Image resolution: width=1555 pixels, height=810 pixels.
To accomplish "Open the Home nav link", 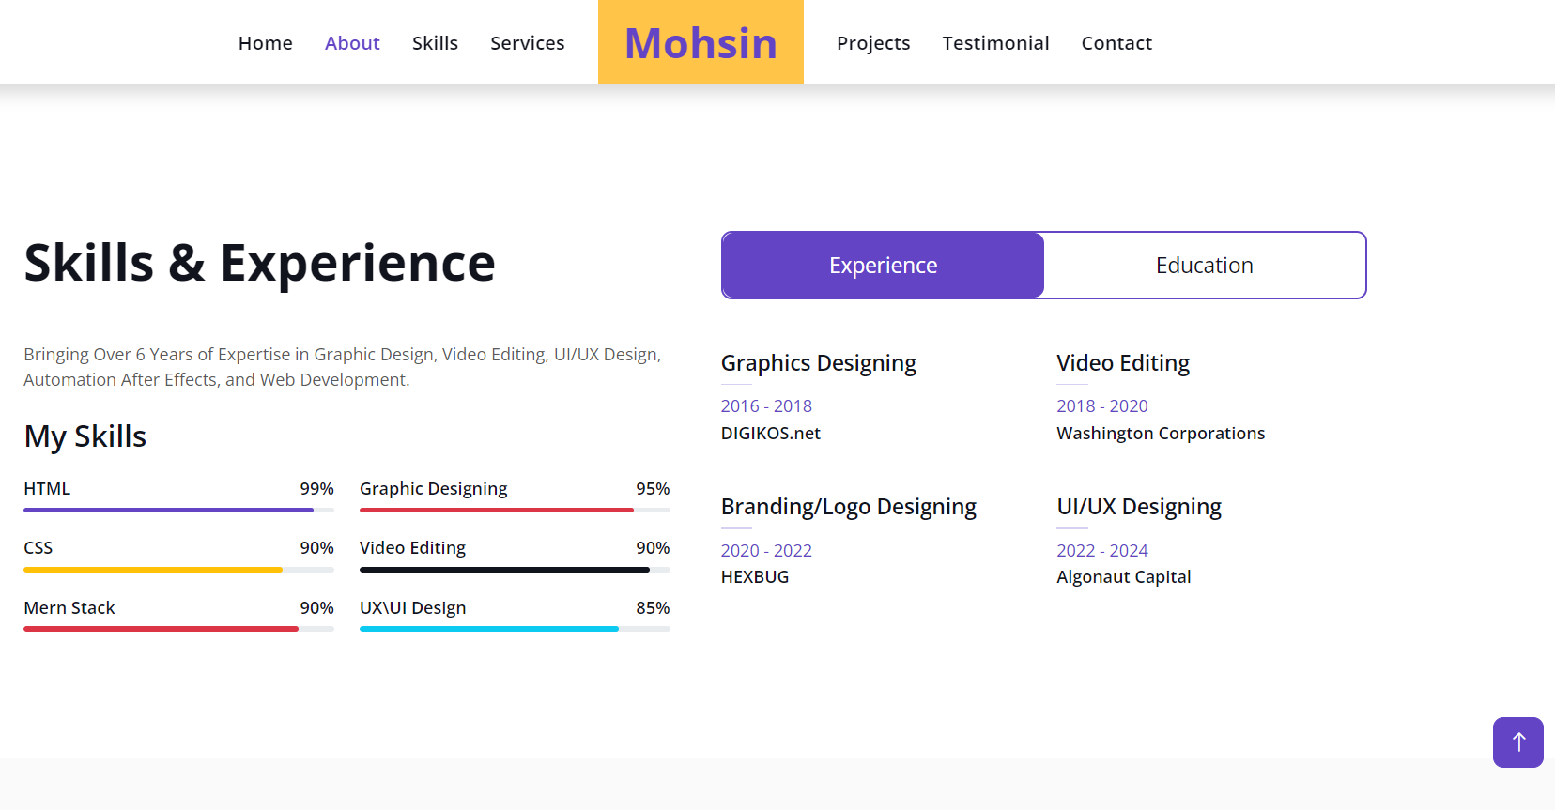I will pyautogui.click(x=266, y=43).
